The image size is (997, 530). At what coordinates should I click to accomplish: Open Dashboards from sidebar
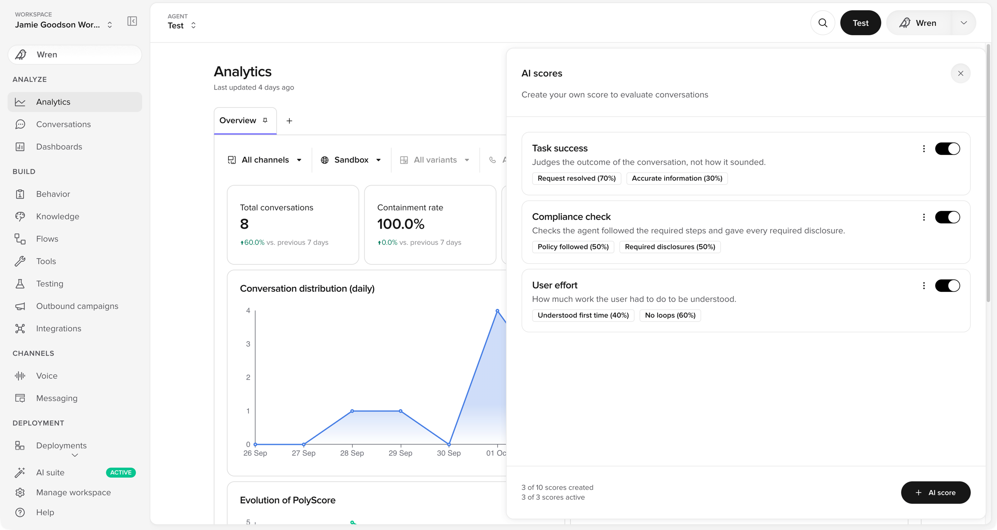[x=75, y=147]
